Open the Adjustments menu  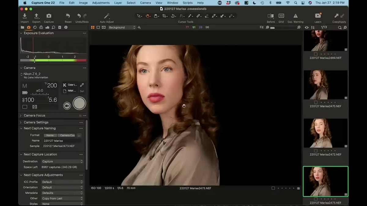(x=101, y=3)
